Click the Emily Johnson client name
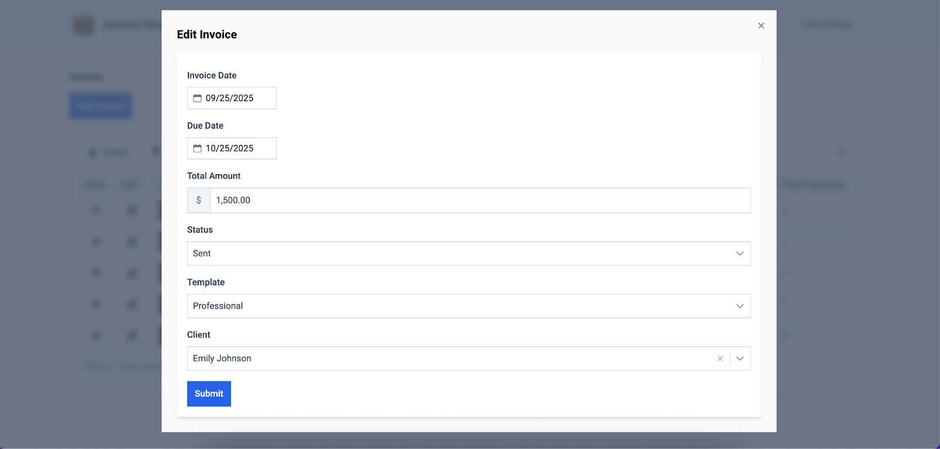940x449 pixels. (x=222, y=359)
